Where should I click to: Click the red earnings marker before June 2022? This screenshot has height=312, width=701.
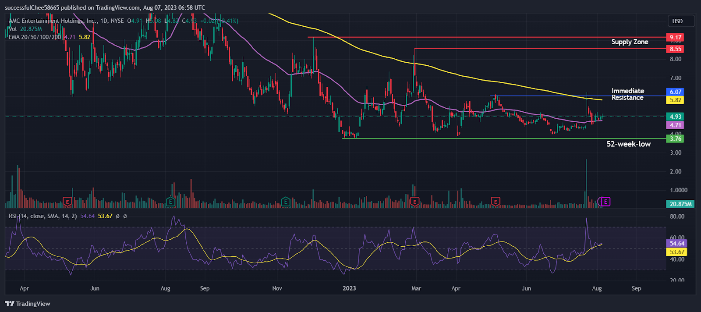point(67,202)
